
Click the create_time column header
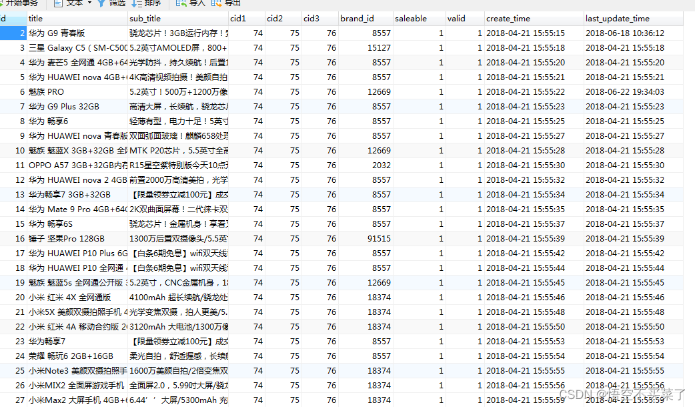534,19
